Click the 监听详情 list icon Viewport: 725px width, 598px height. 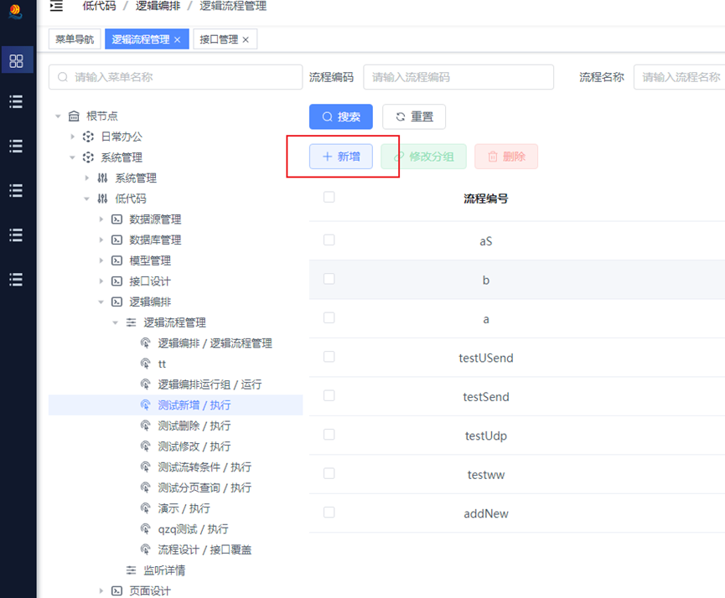(132, 570)
